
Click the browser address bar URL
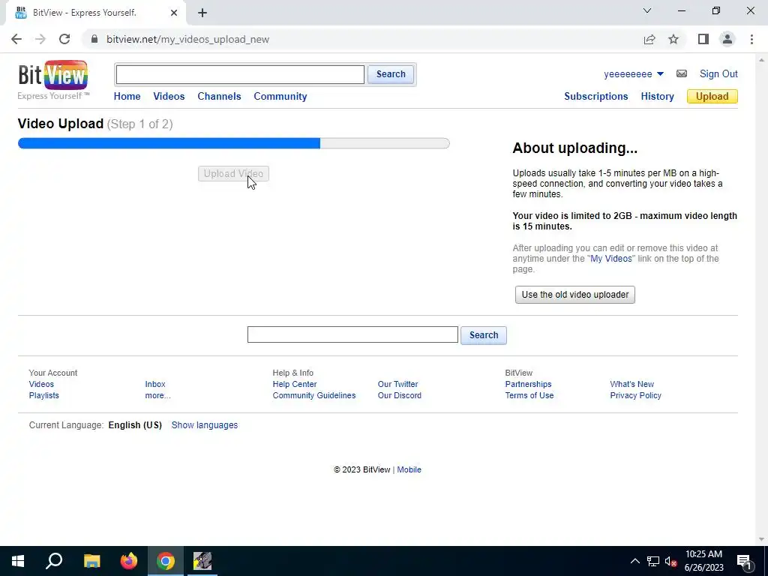pos(188,39)
